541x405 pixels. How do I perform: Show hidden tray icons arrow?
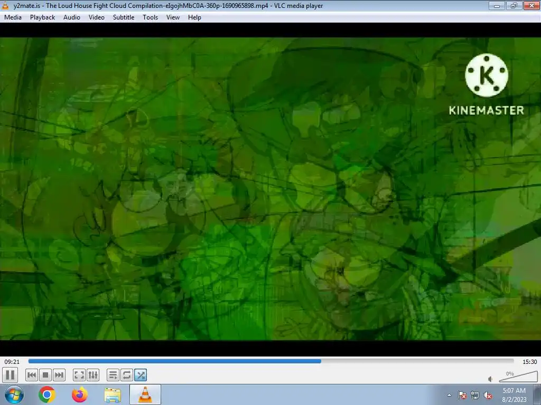pos(449,395)
